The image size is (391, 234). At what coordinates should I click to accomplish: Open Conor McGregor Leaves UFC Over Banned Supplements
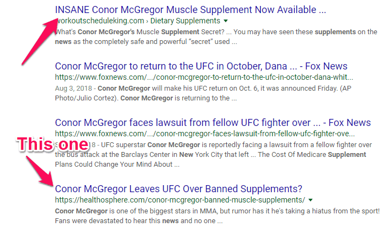click(178, 189)
